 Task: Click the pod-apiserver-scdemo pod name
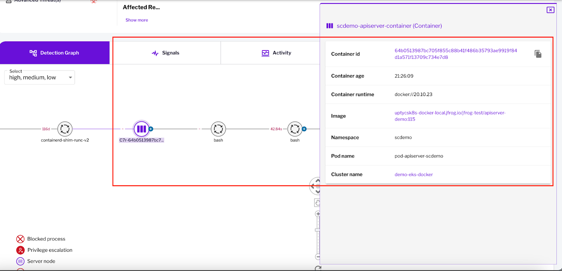419,156
